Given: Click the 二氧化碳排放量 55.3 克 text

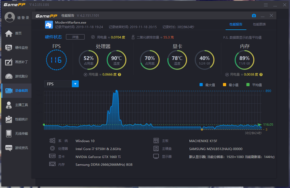Looking at the screenshot, I should click(x=155, y=37).
